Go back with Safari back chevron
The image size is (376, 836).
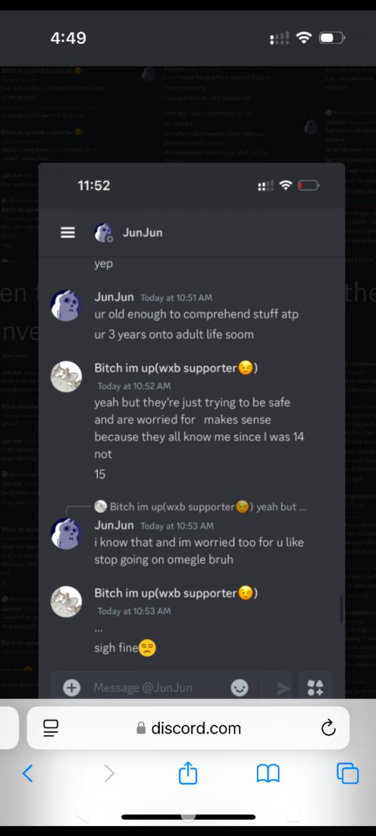[x=28, y=773]
